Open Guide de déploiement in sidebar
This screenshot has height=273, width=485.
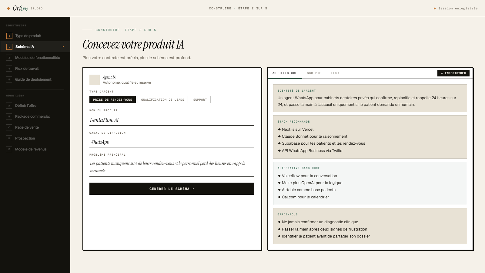(x=35, y=79)
